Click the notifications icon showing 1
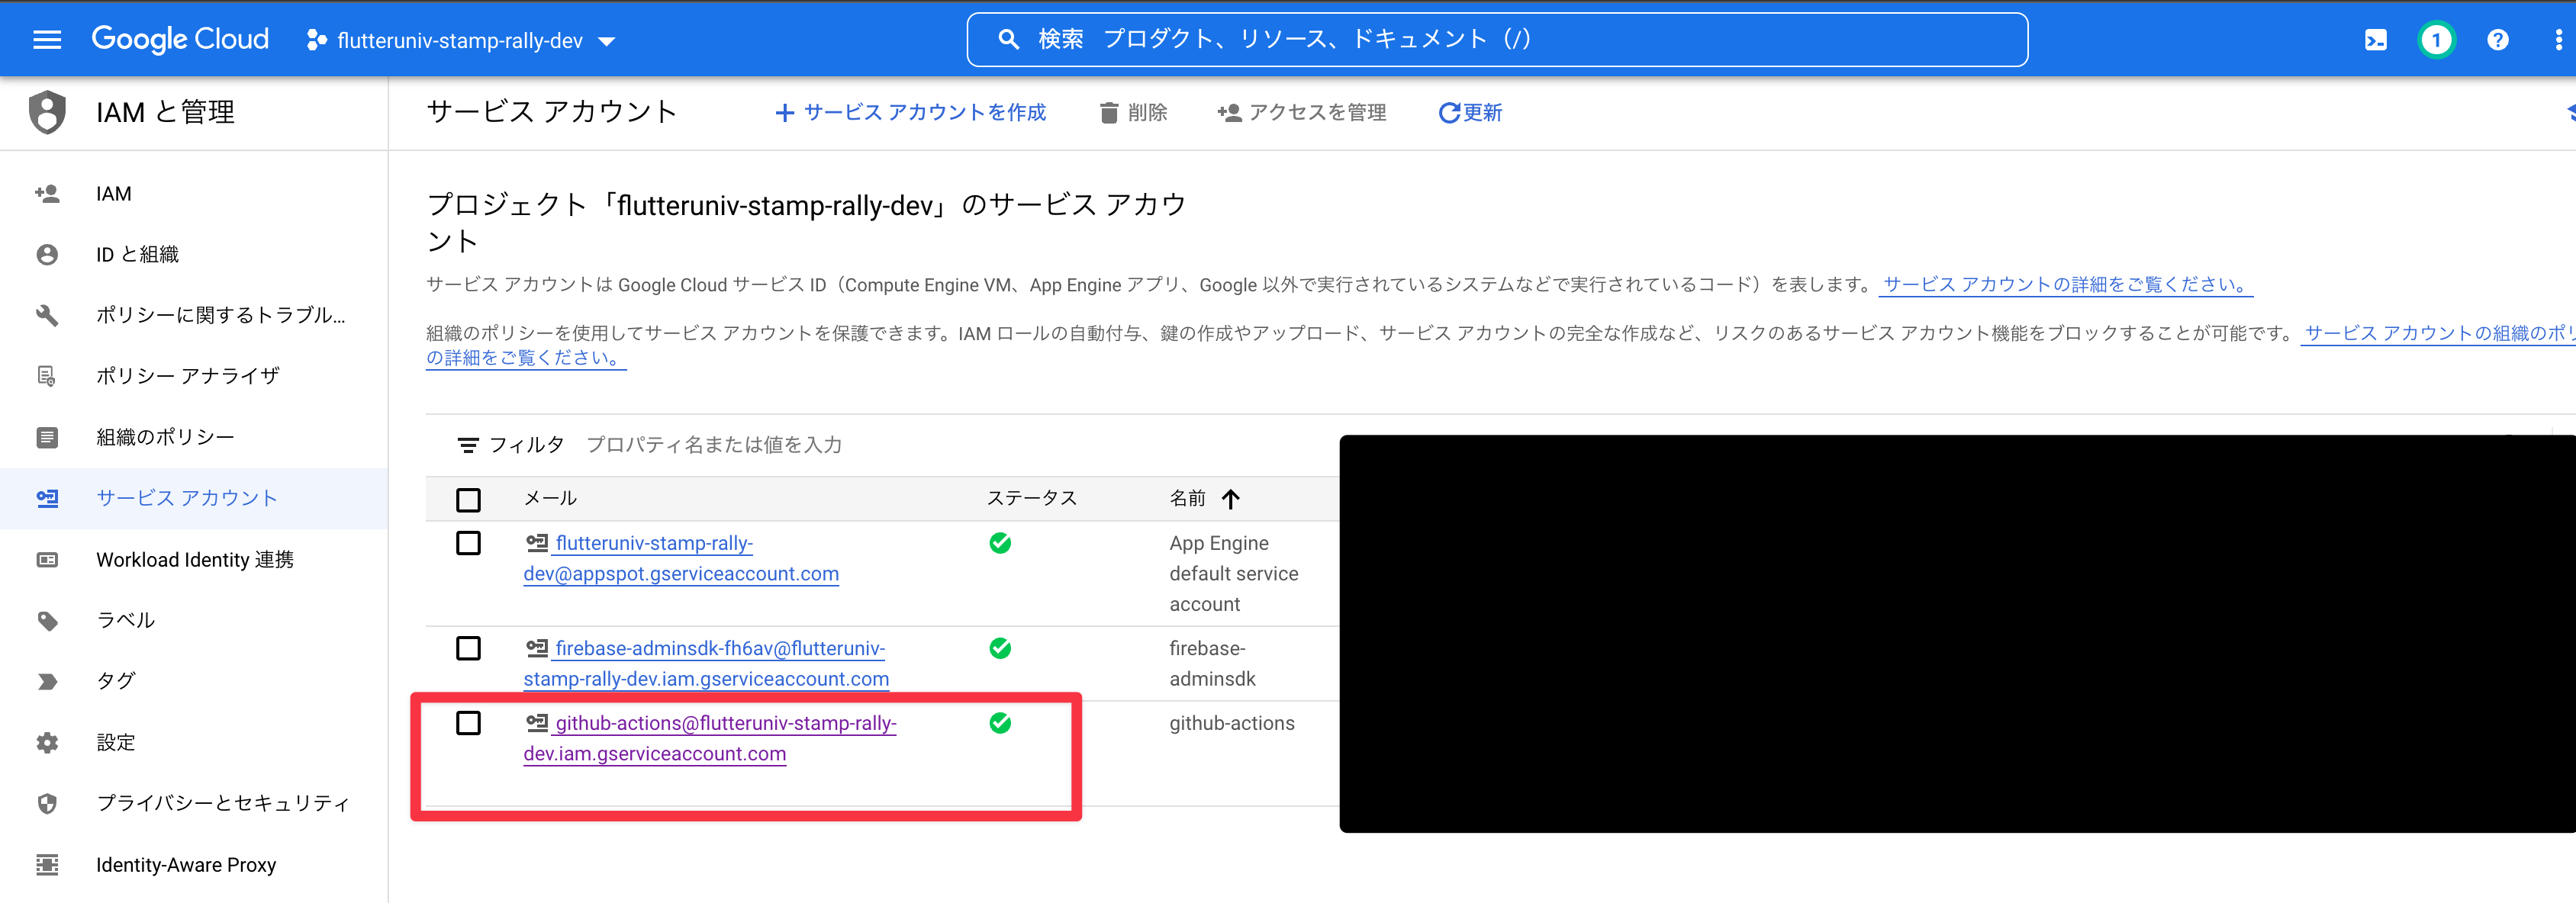 tap(2436, 39)
